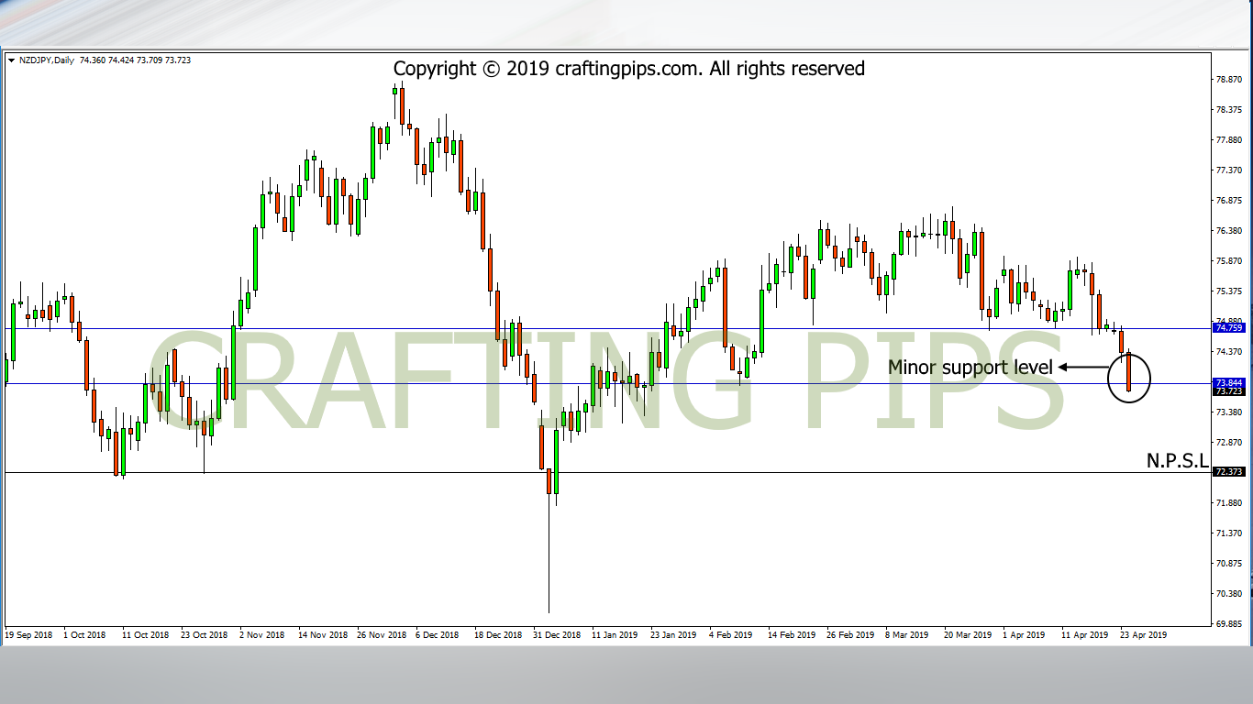
Task: Click the 11 Jan 2019 date label
Action: [614, 634]
